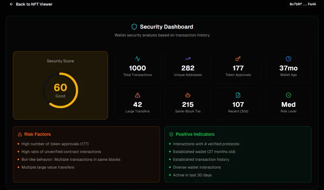Click 'Established transaction history'
Viewport: 324px width, 190px height.
[x=201, y=160]
